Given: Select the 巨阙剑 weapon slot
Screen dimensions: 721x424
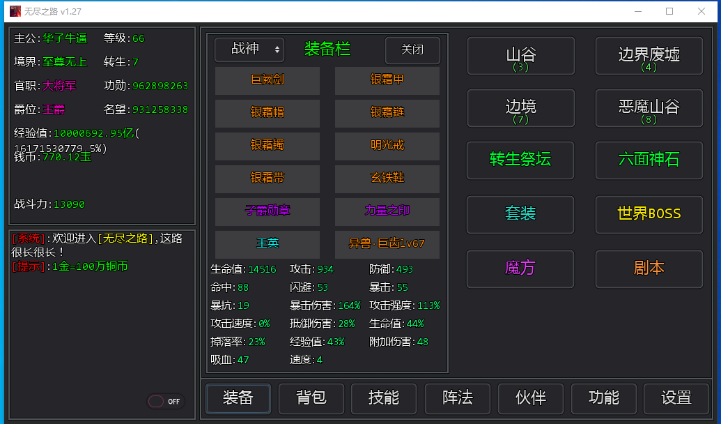Looking at the screenshot, I should (x=268, y=80).
